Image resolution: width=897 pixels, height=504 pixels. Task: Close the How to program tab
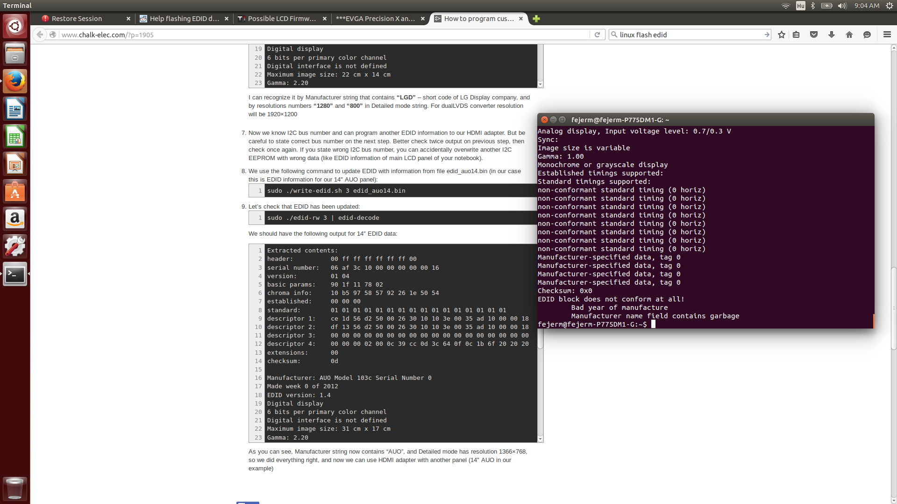click(521, 19)
